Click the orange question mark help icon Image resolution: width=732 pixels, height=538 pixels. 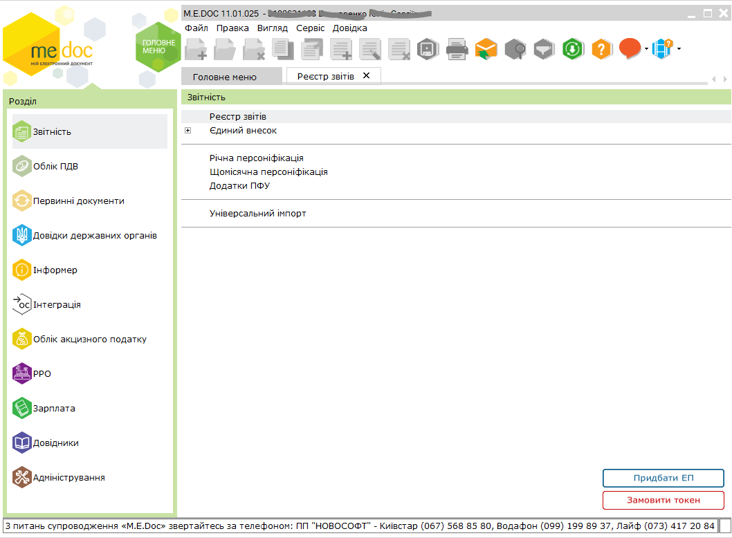pos(602,49)
